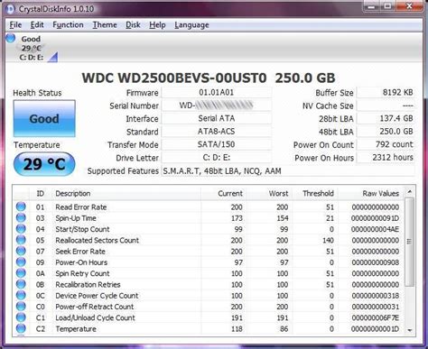Open the Language menu
The height and width of the screenshot is (349, 428).
191,25
